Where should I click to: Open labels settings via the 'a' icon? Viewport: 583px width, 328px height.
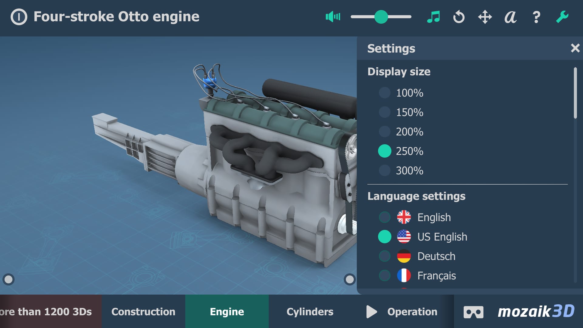[x=510, y=17]
